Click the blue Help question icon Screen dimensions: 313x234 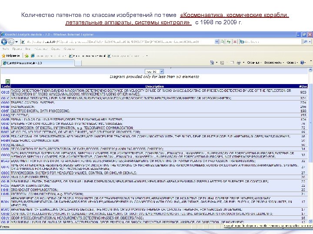(302, 62)
